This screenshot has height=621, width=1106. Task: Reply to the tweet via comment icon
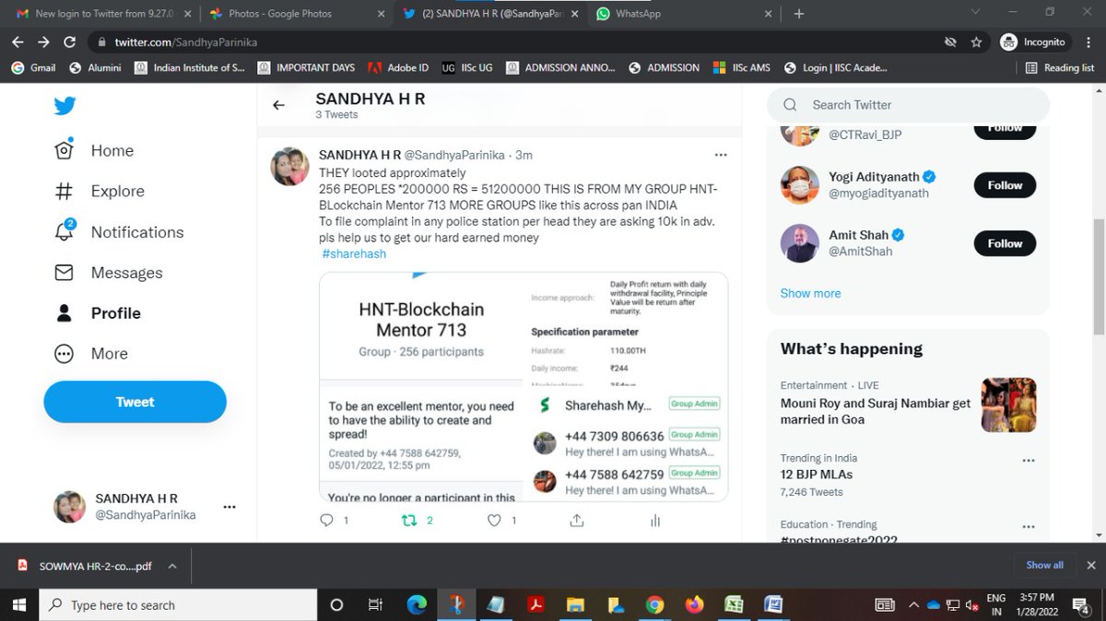325,521
